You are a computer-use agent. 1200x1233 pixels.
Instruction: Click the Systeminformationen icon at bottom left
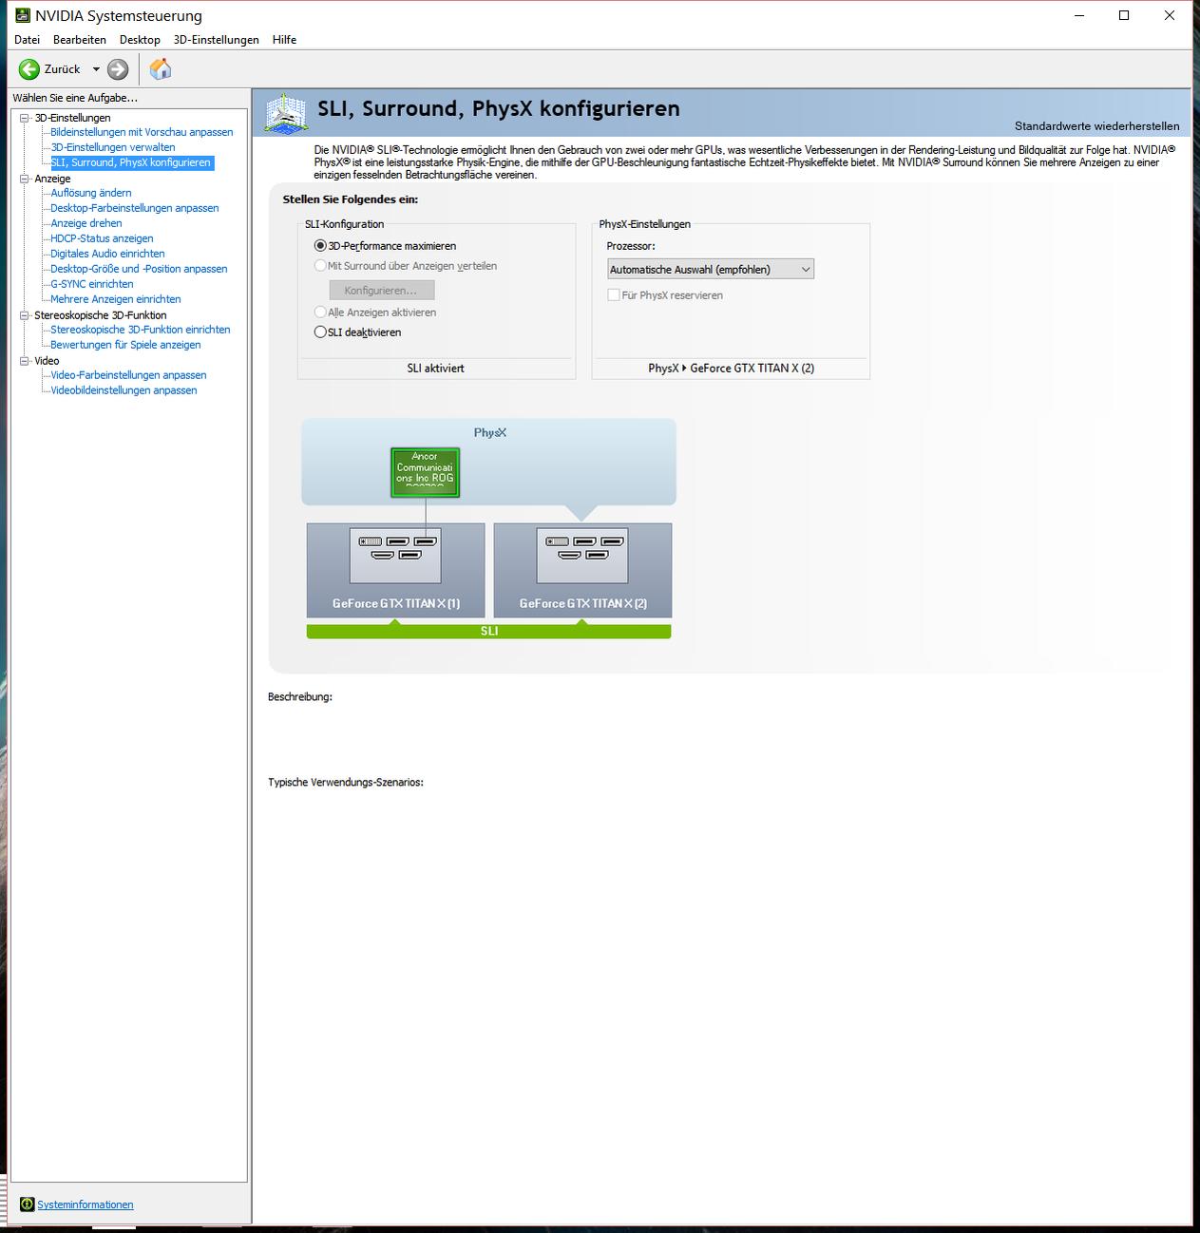[27, 1205]
